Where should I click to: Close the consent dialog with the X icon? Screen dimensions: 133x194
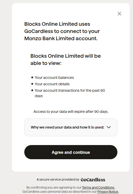coord(119,14)
